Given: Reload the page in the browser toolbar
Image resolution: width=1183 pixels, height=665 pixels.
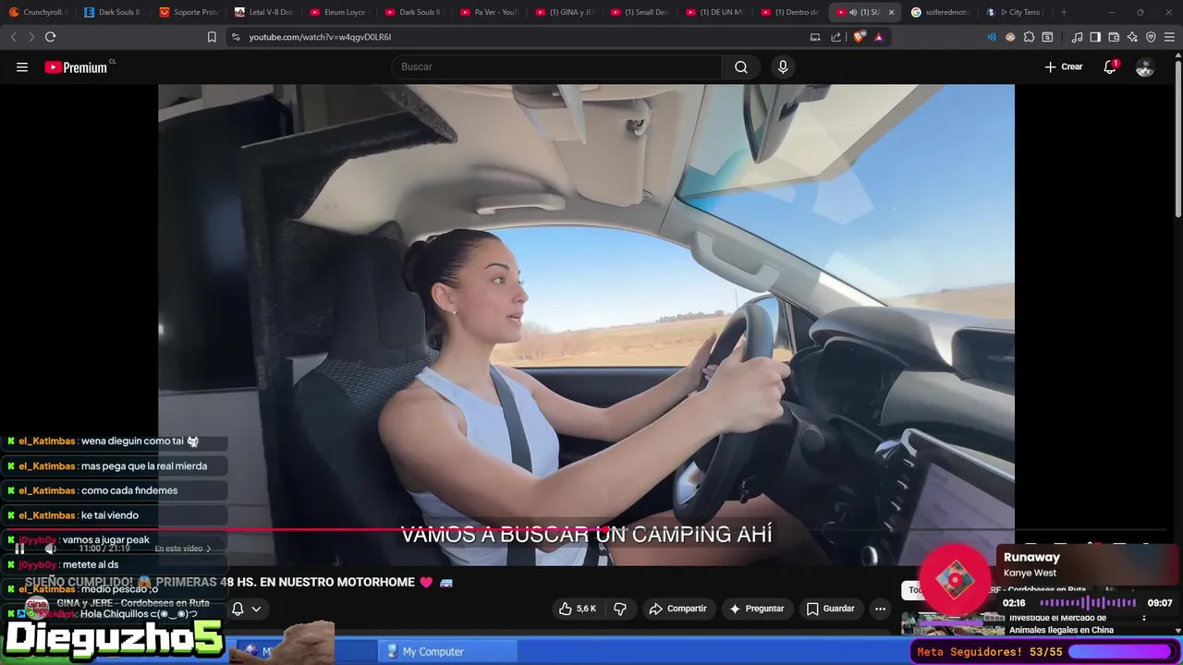Looking at the screenshot, I should (x=50, y=37).
